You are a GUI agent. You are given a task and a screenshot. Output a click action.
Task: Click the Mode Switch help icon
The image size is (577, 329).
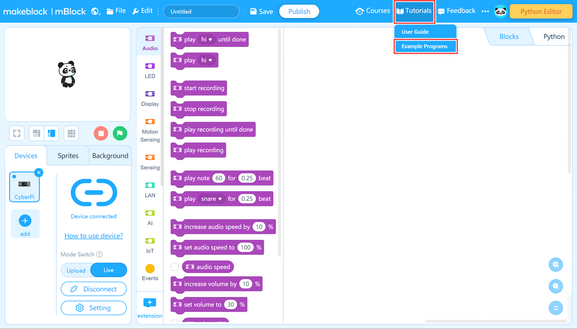pyautogui.click(x=100, y=254)
